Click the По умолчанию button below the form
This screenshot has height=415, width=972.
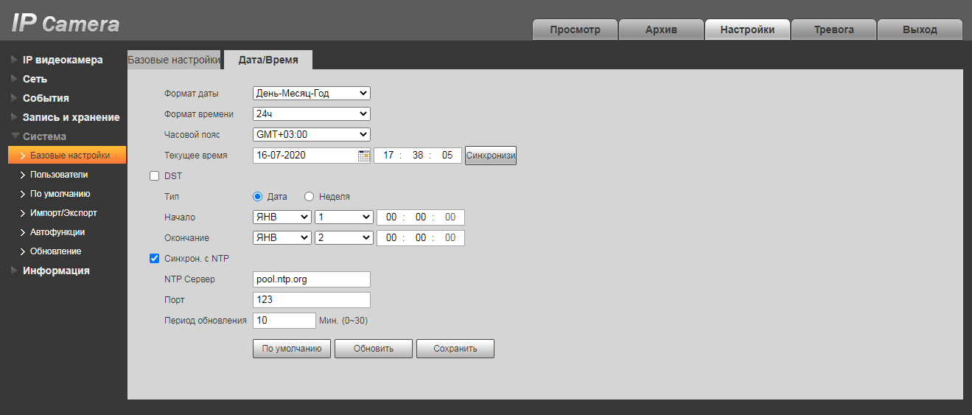click(x=292, y=349)
